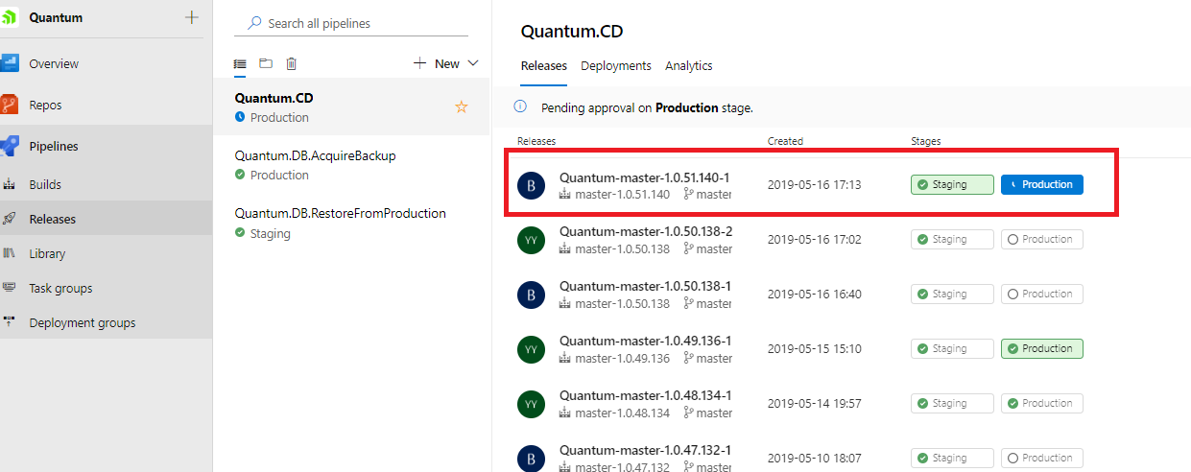Click the Quantum project logo icon

9,17
